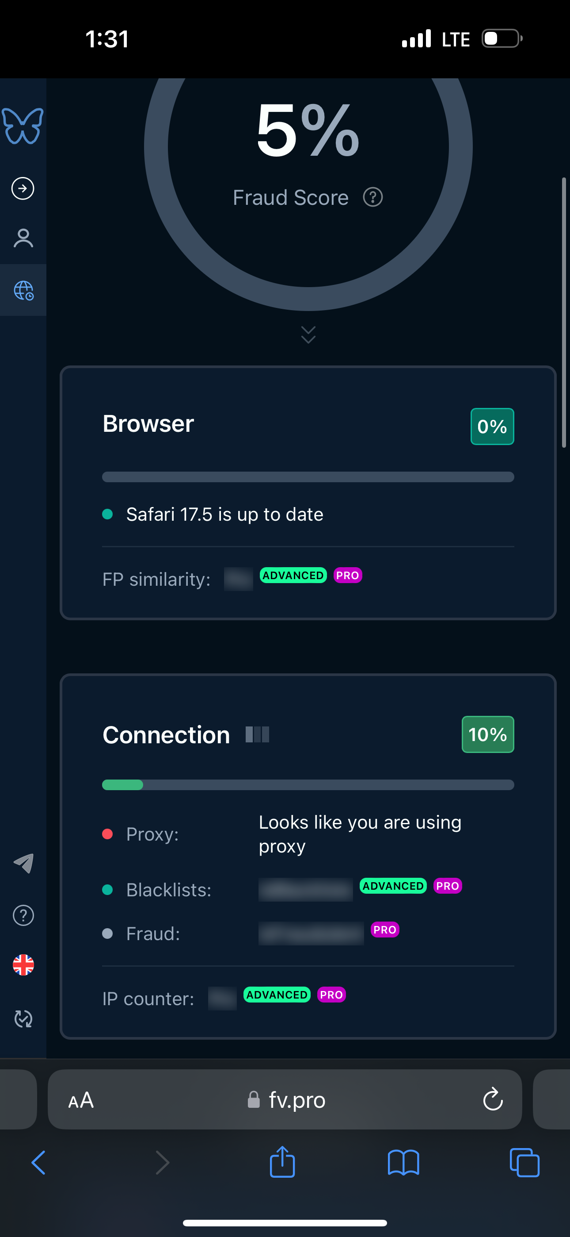The height and width of the screenshot is (1237, 570).
Task: Select the globe checker sidebar icon
Action: click(x=23, y=291)
